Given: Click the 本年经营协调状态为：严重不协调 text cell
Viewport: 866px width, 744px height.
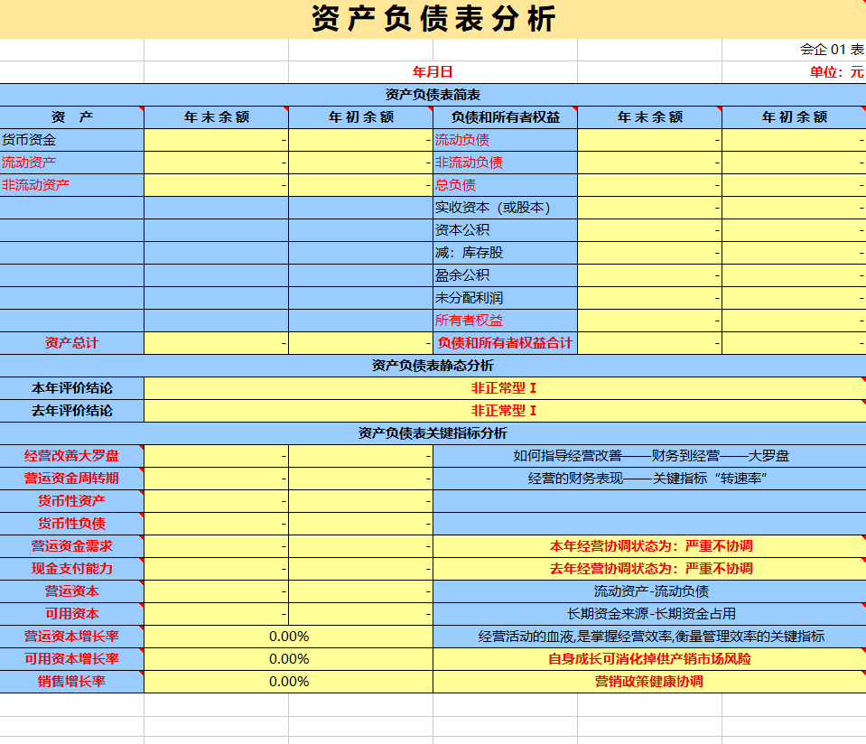Looking at the screenshot, I should (648, 545).
